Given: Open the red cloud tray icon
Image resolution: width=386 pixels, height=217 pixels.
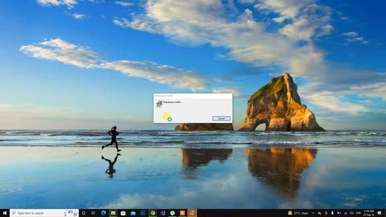Looking at the screenshot, I should coord(320,213).
